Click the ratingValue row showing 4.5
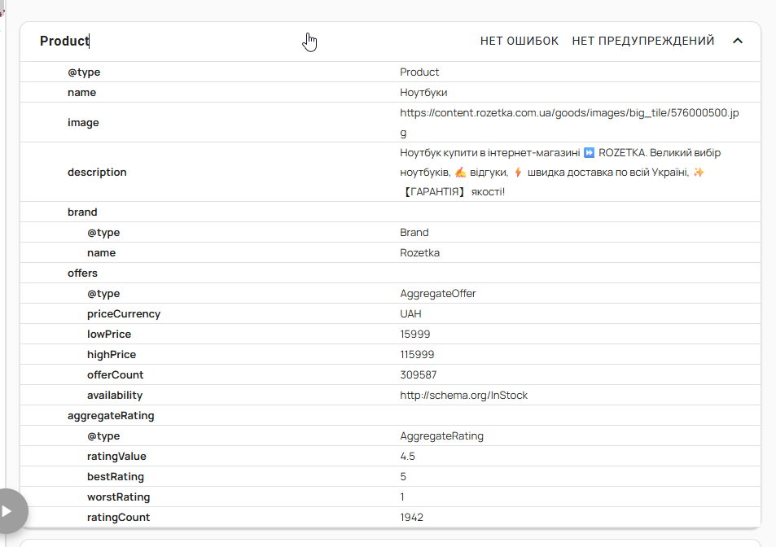Viewport: 776px width, 547px height. pos(390,456)
